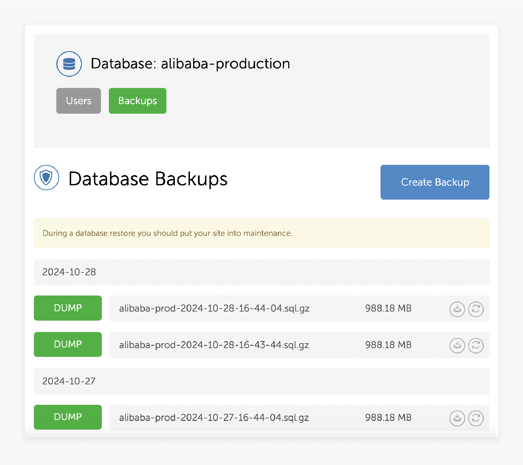Restore the alibaba-prod-2024-10-28-16-43-44.sql.gz backup
Image resolution: width=523 pixels, height=465 pixels.
476,345
